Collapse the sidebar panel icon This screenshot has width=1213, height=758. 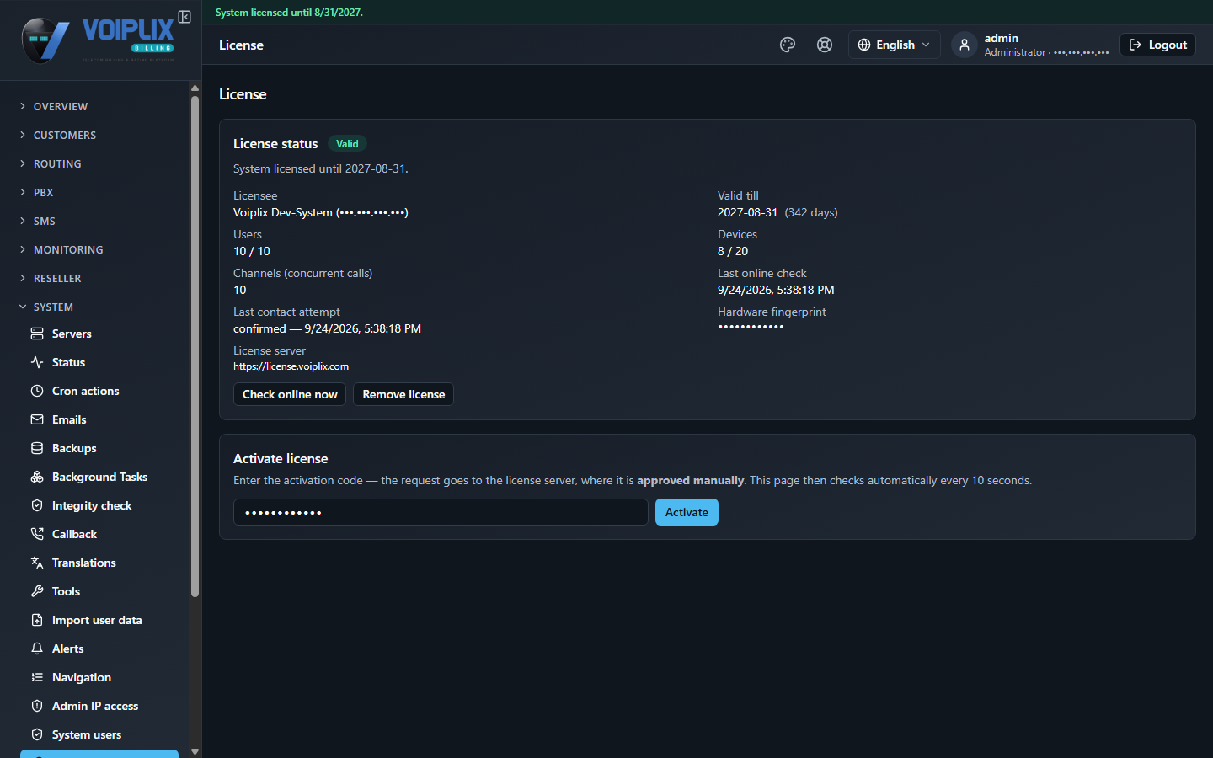coord(184,17)
